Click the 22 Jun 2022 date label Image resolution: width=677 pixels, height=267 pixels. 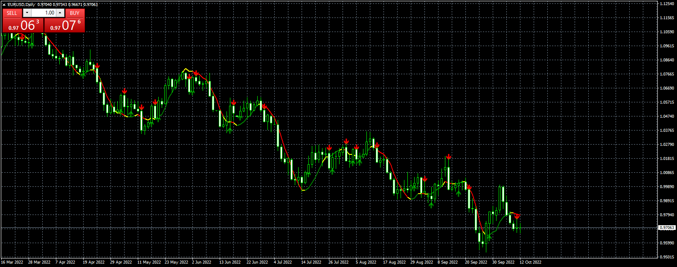[x=258, y=262]
